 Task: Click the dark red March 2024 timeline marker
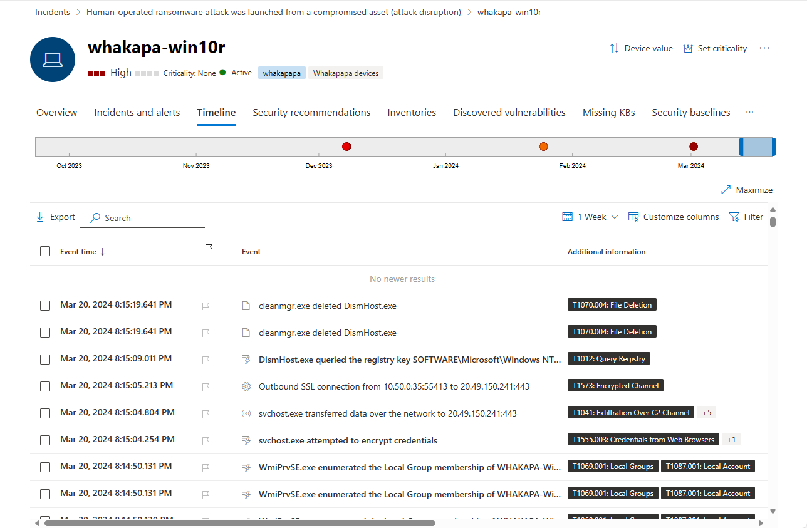point(694,147)
